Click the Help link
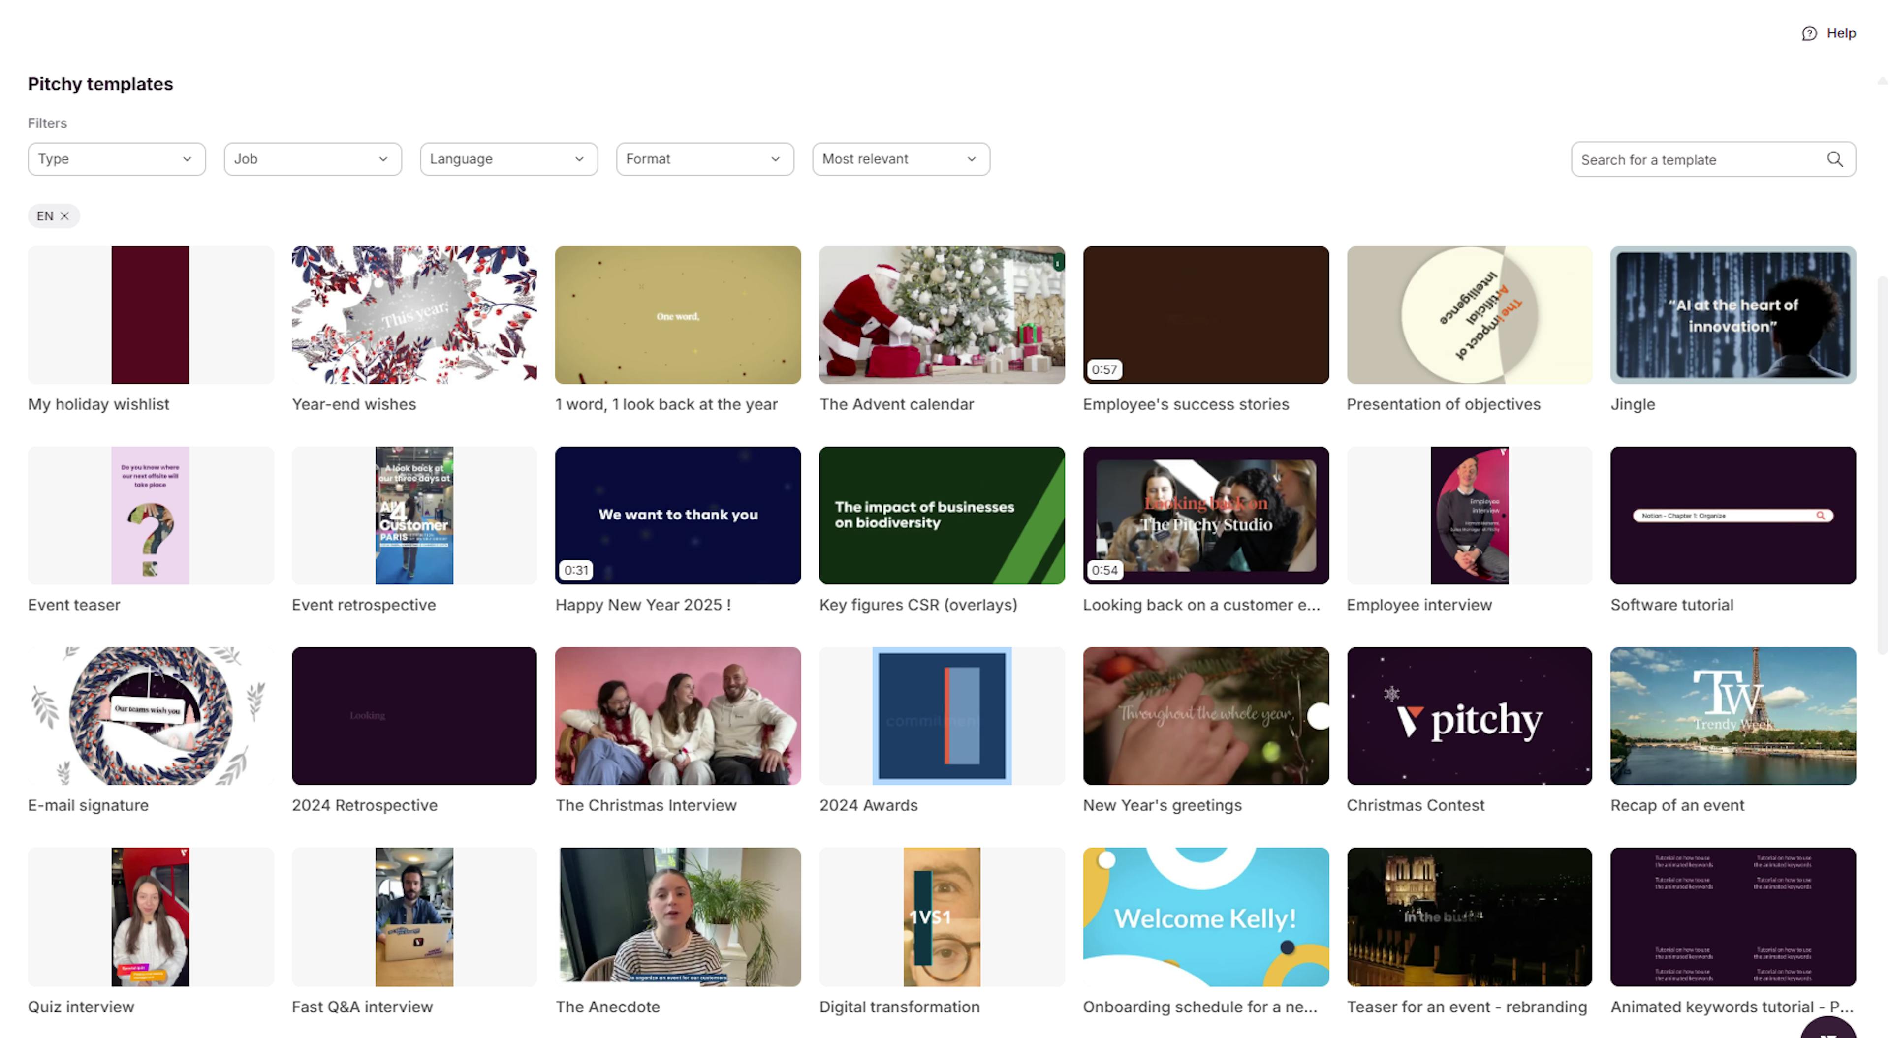The height and width of the screenshot is (1038, 1890). [1841, 32]
